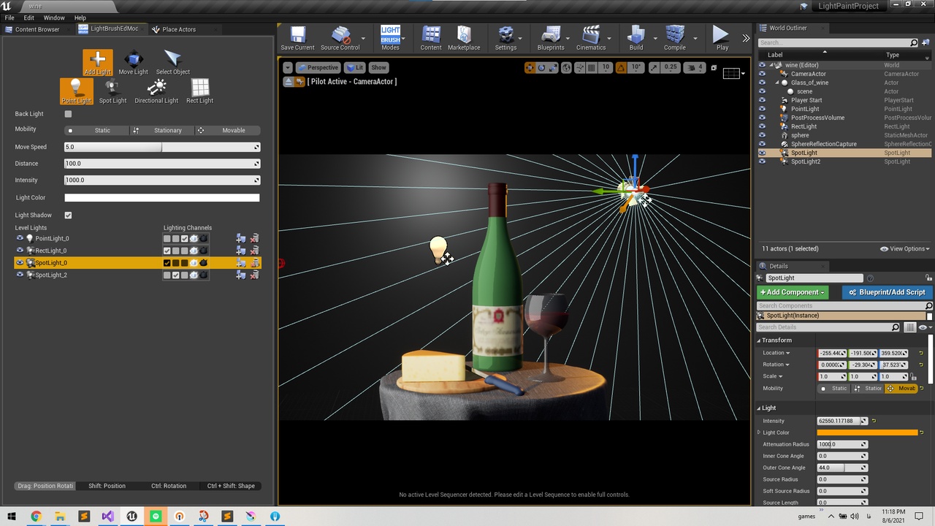Toggle visibility eye of PointLight_0
Image resolution: width=935 pixels, height=526 pixels.
tap(20, 238)
